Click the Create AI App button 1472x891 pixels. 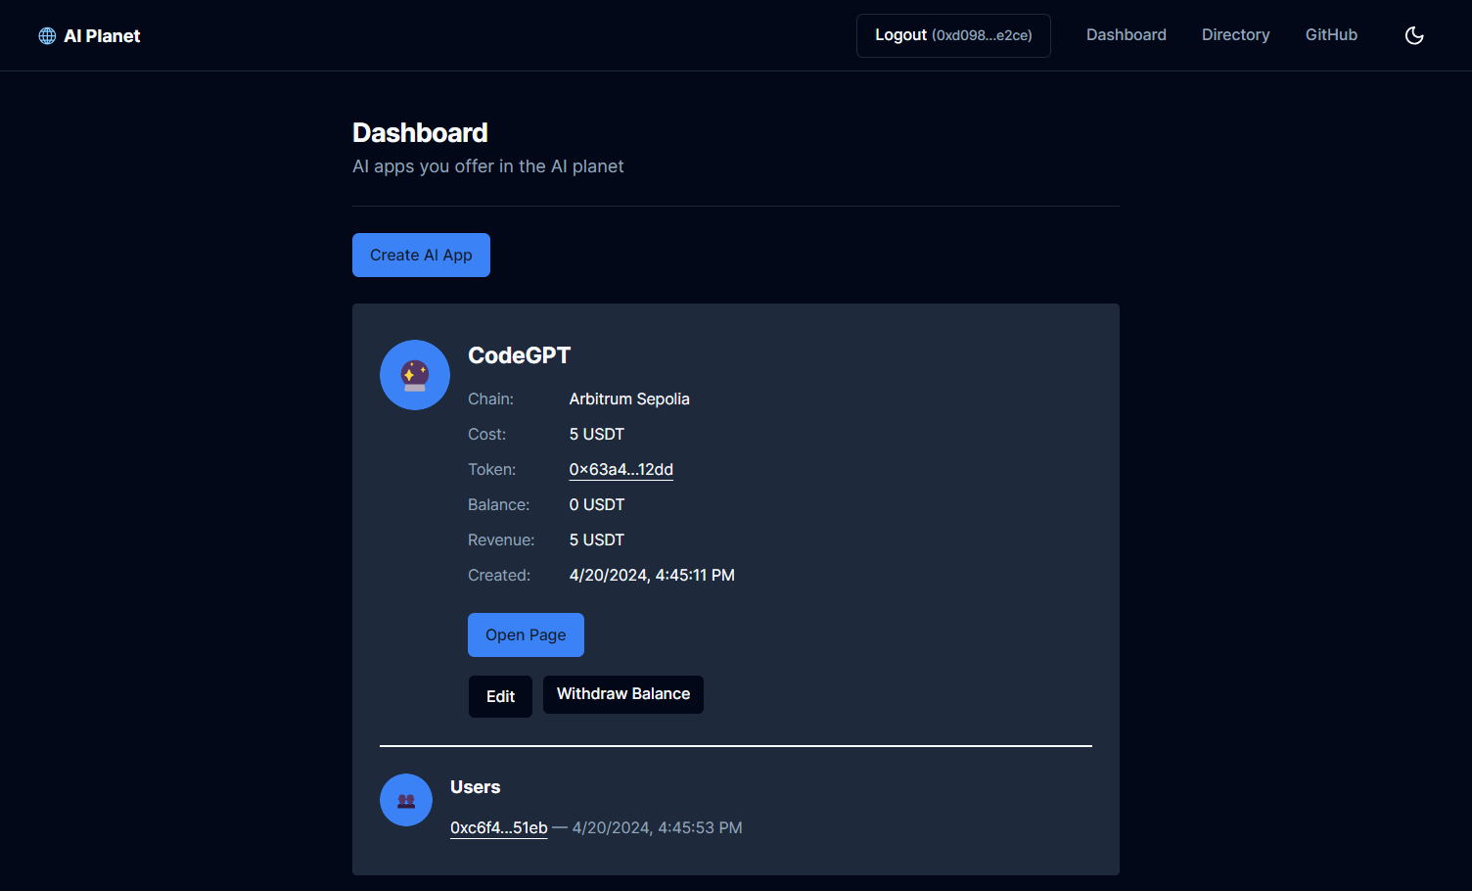tap(421, 255)
